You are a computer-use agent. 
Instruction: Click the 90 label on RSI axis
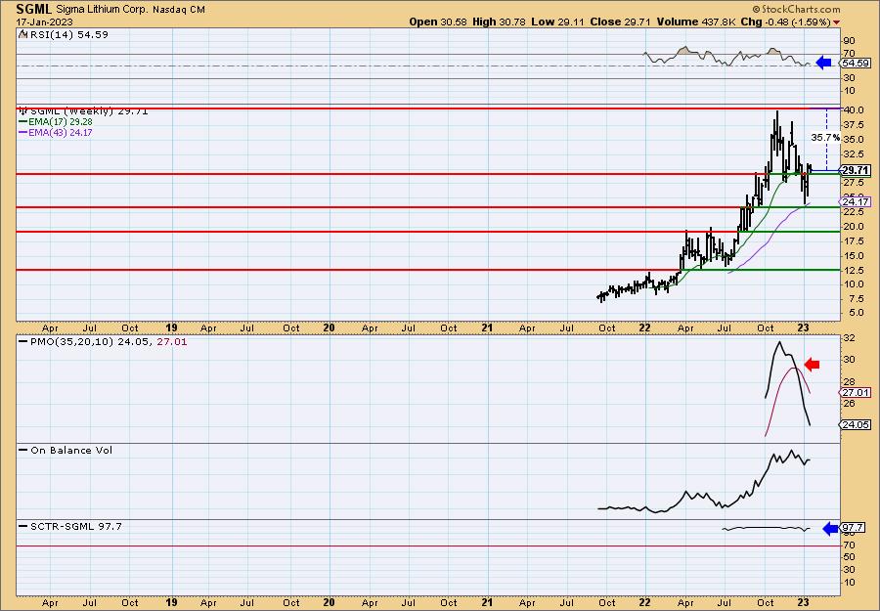[x=849, y=41]
